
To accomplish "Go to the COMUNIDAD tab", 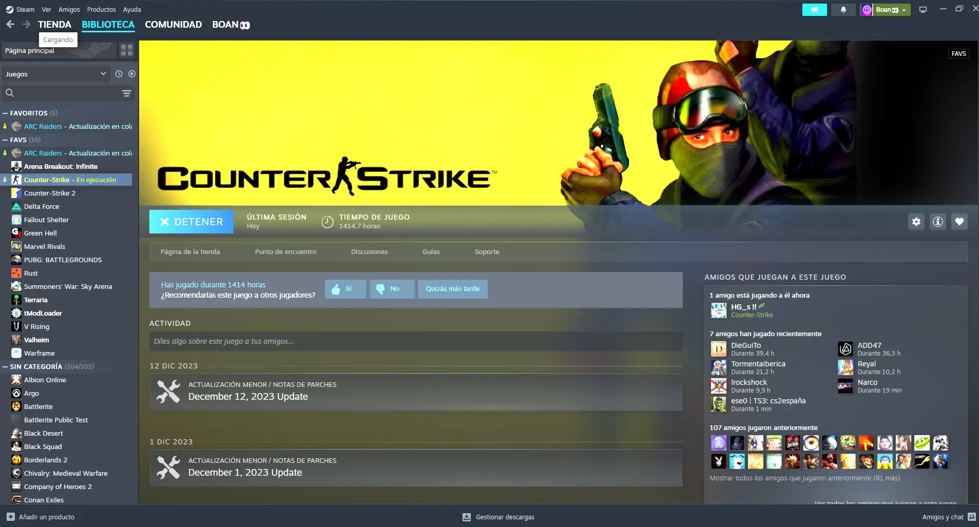I will pyautogui.click(x=174, y=25).
